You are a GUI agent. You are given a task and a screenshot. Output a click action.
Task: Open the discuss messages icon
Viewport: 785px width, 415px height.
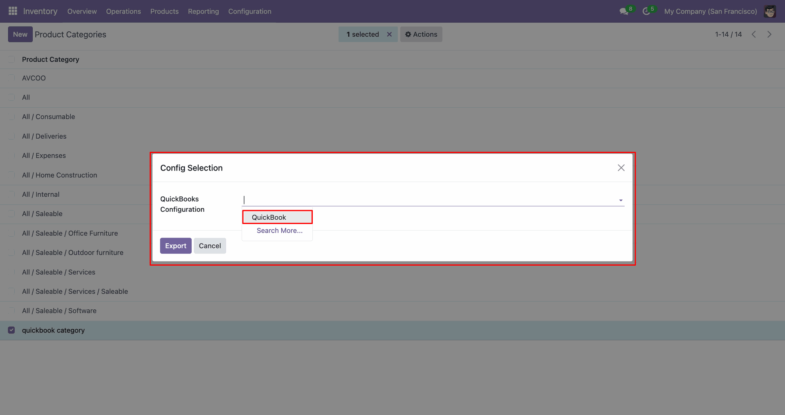click(624, 11)
